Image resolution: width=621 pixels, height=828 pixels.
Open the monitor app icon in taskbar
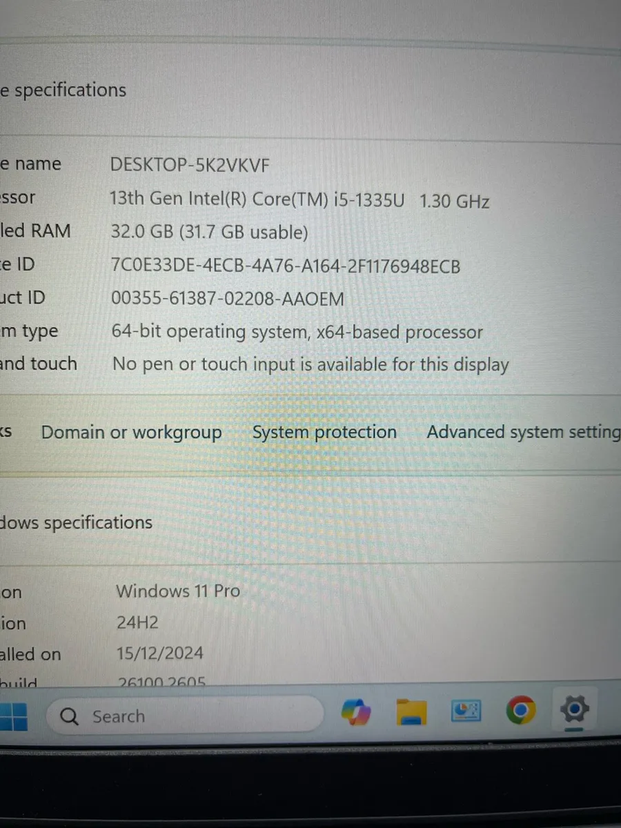point(466,711)
